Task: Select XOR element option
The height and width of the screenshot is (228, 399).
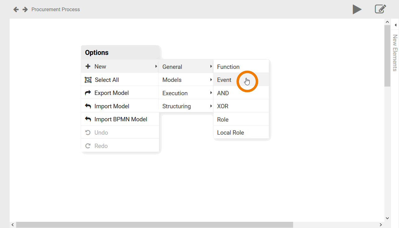Action: (223, 106)
